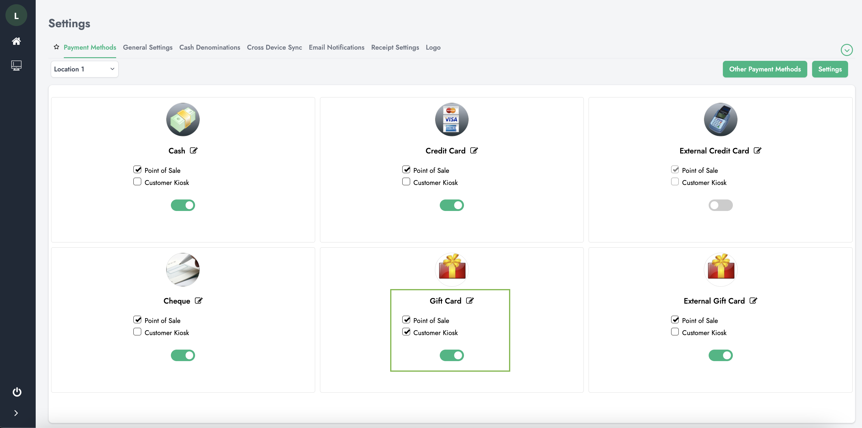Turn on External Credit Card toggle
This screenshot has height=428, width=862.
point(720,205)
